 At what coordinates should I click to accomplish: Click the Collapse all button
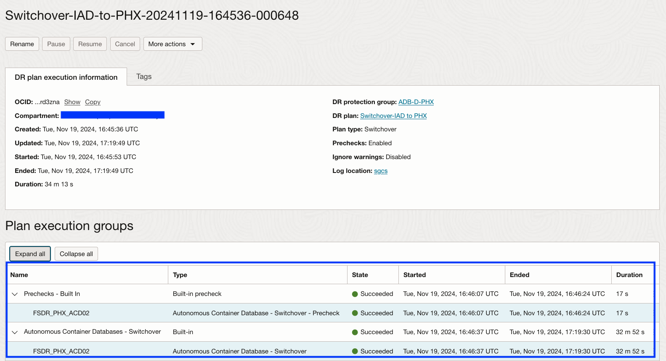76,254
